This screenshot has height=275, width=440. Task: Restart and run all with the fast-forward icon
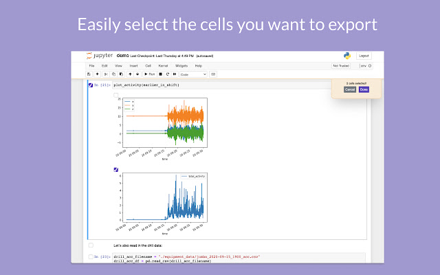(x=175, y=74)
